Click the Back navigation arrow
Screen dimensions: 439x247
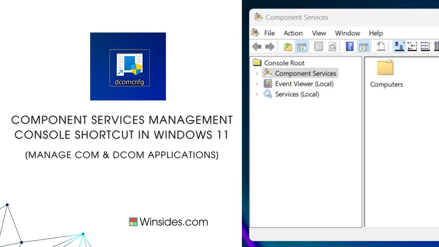257,46
